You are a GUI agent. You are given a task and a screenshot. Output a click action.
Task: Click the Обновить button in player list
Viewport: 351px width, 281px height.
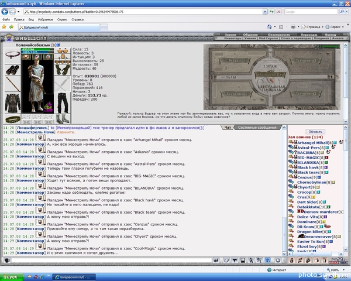(x=315, y=132)
